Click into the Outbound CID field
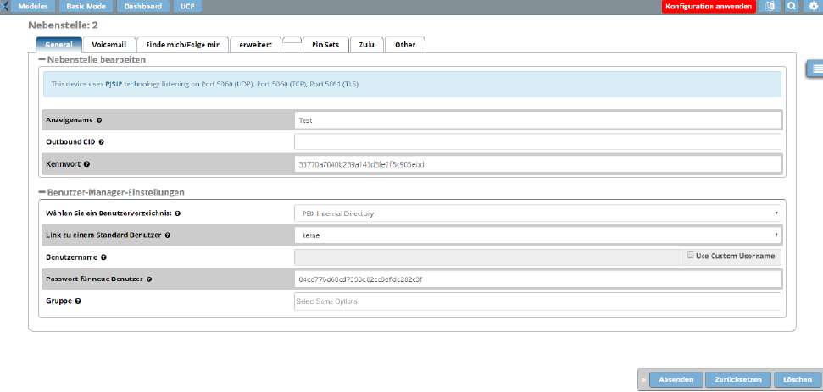Image resolution: width=823 pixels, height=392 pixels. [537, 142]
